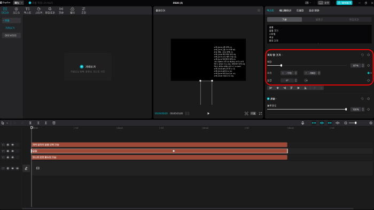Screen dimensions: 374x210
Task: Open the aspect ratio options in player
Action: point(253,113)
